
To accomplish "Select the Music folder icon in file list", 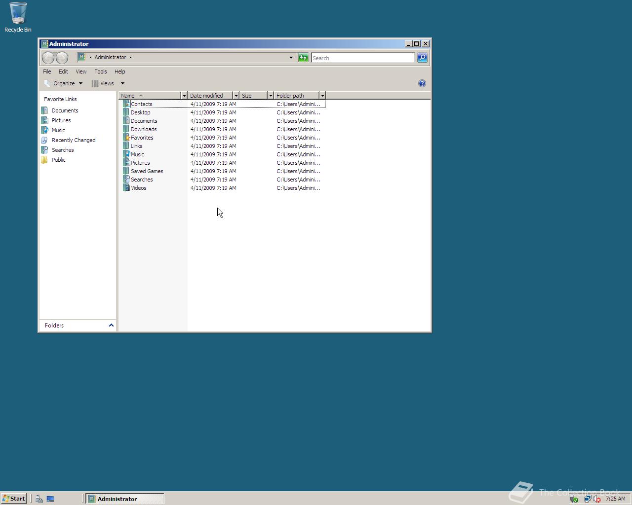I will point(126,154).
